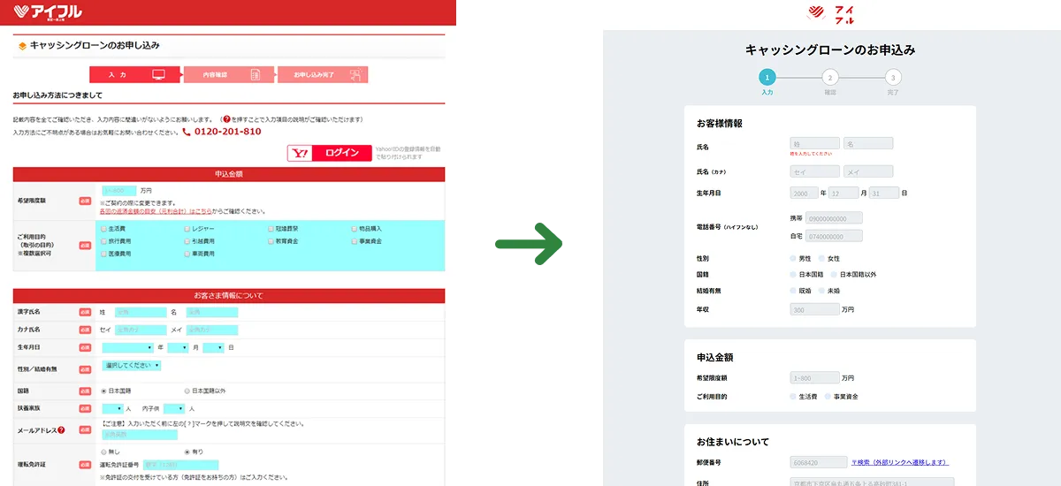
Task: Click the 運転免許証番号 input field
Action: click(180, 464)
